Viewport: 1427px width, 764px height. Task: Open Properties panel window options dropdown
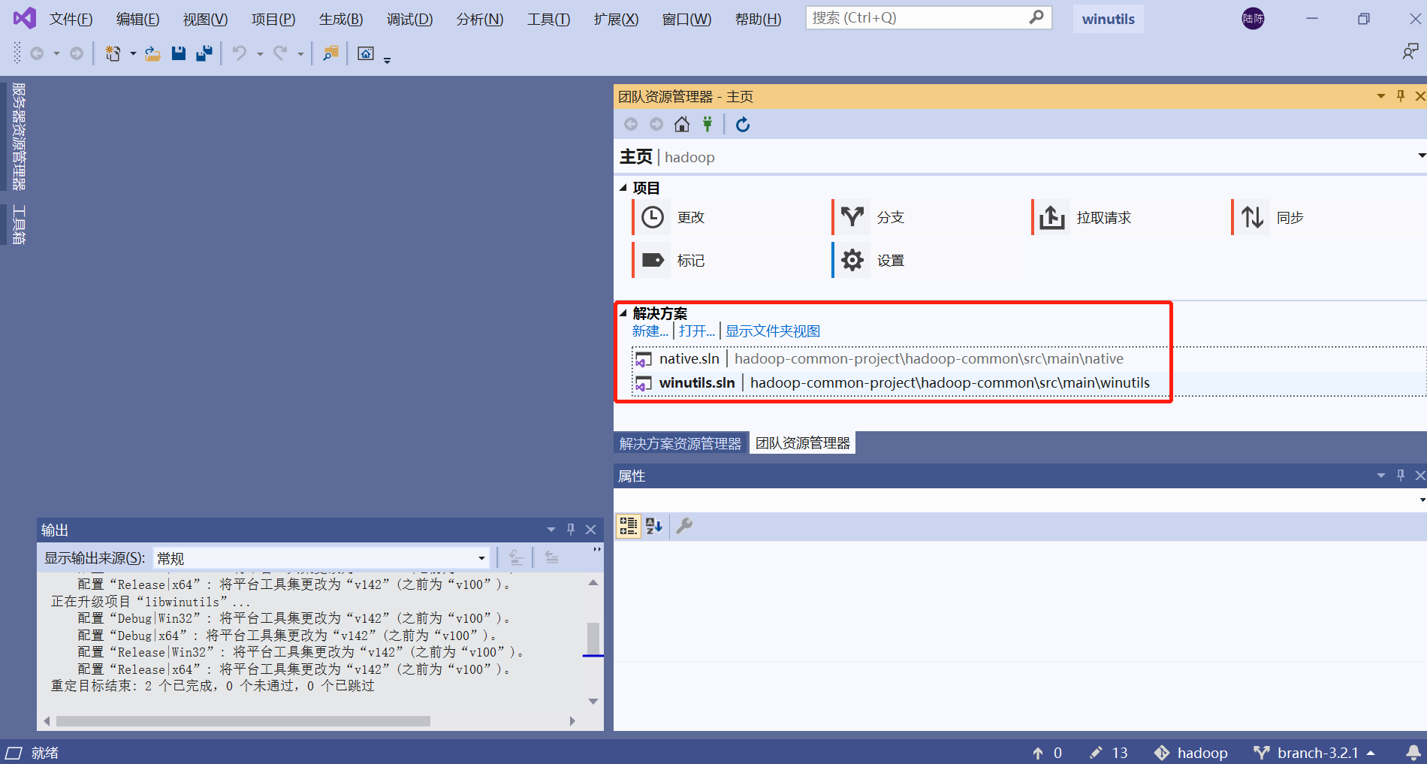[x=1380, y=476]
